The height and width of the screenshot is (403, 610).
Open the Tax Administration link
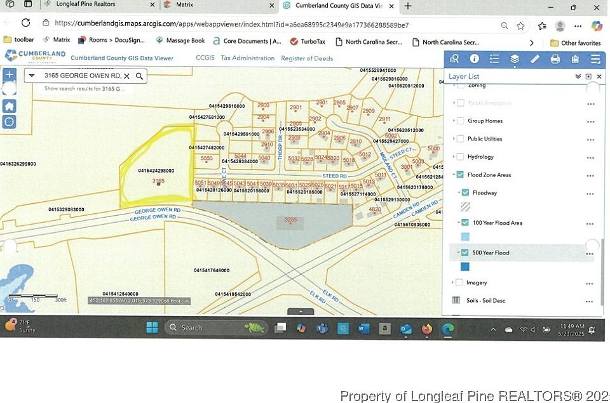[248, 58]
